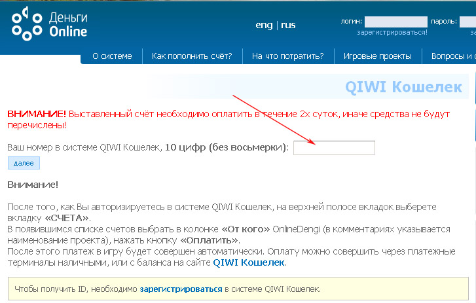Viewport: 476px width, 303px height.
Task: Select the «СЧЕТА» tab name text
Action: 67,218
